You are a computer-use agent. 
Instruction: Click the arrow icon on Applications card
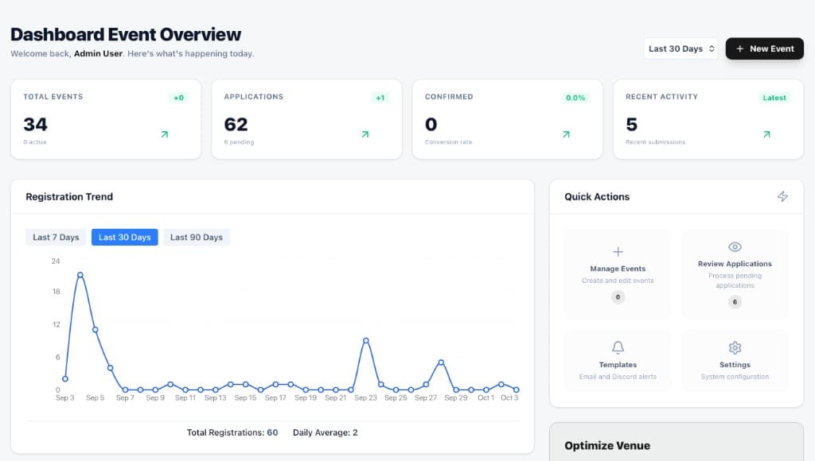(x=365, y=134)
